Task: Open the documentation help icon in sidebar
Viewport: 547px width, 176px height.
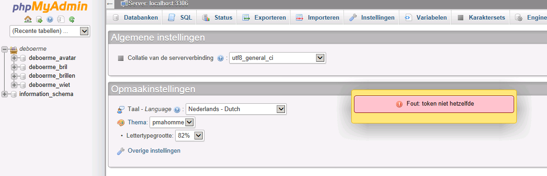Action: pyautogui.click(x=50, y=20)
